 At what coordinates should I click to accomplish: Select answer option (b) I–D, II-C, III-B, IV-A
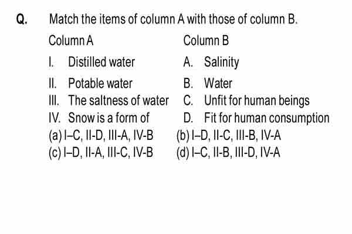tap(229, 136)
